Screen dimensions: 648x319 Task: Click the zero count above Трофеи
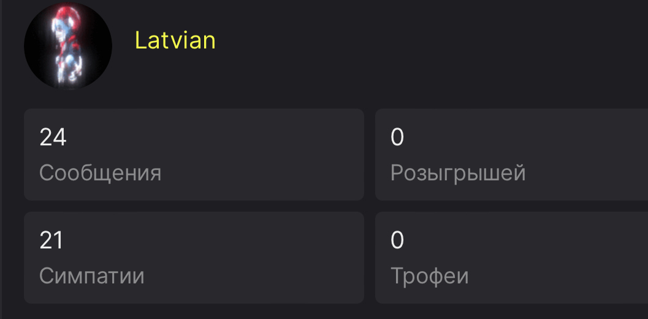pyautogui.click(x=397, y=240)
